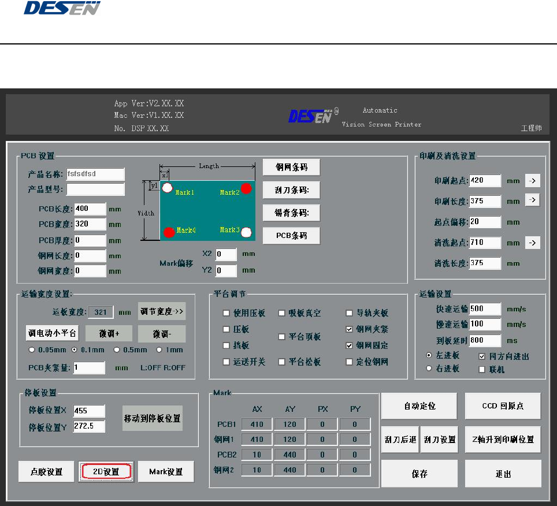Image resolution: width=557 pixels, height=506 pixels.
Task: Click the arrow button beside 印刷起点
Action: (532, 181)
